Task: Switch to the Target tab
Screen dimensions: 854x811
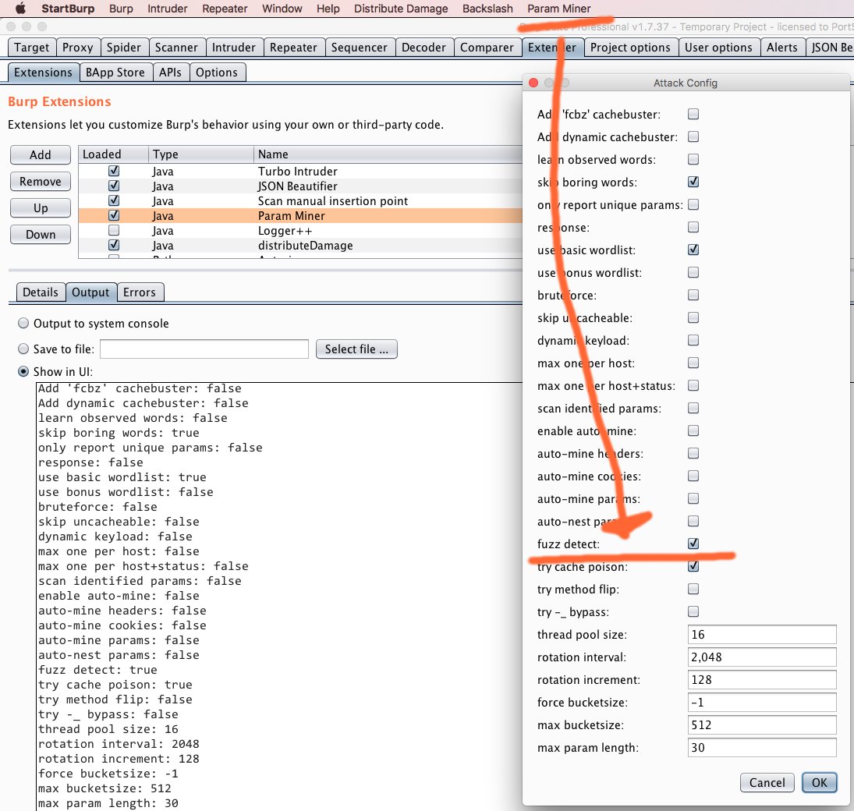Action: click(x=32, y=48)
